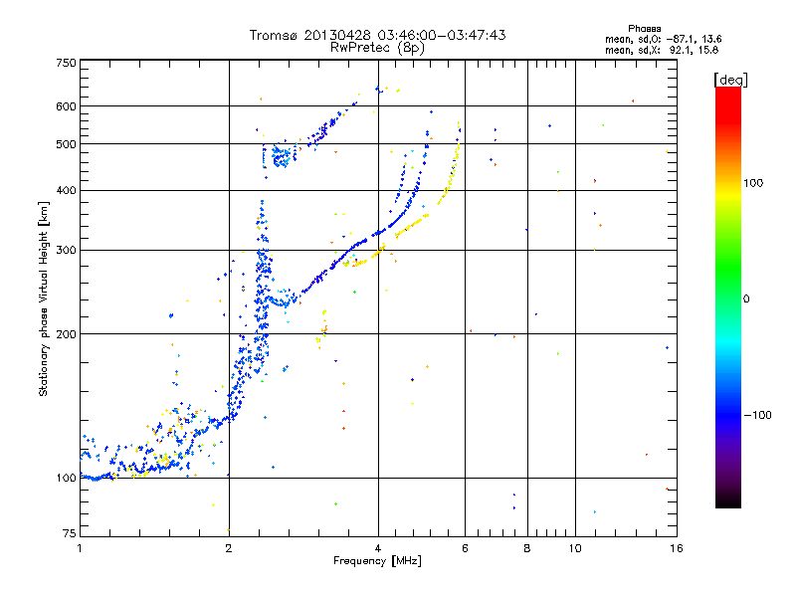Click the 6 MHz x-axis tick label
This screenshot has width=796, height=597.
[466, 549]
